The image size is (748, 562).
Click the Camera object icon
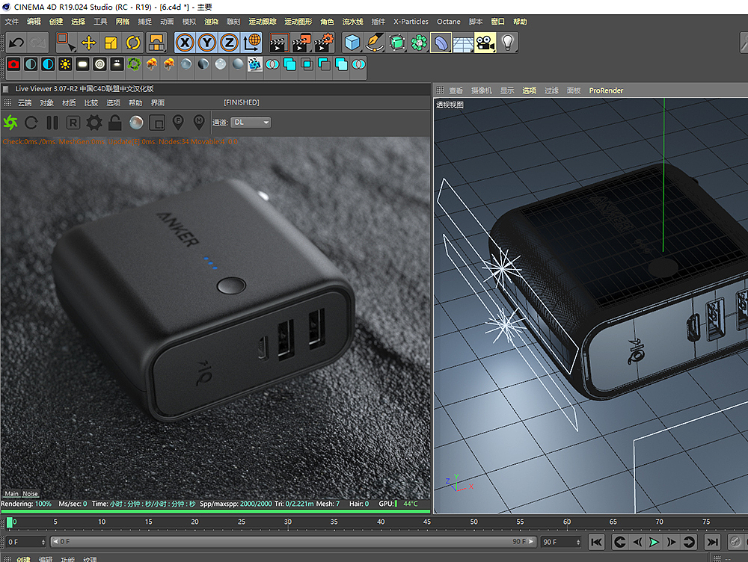tap(485, 43)
